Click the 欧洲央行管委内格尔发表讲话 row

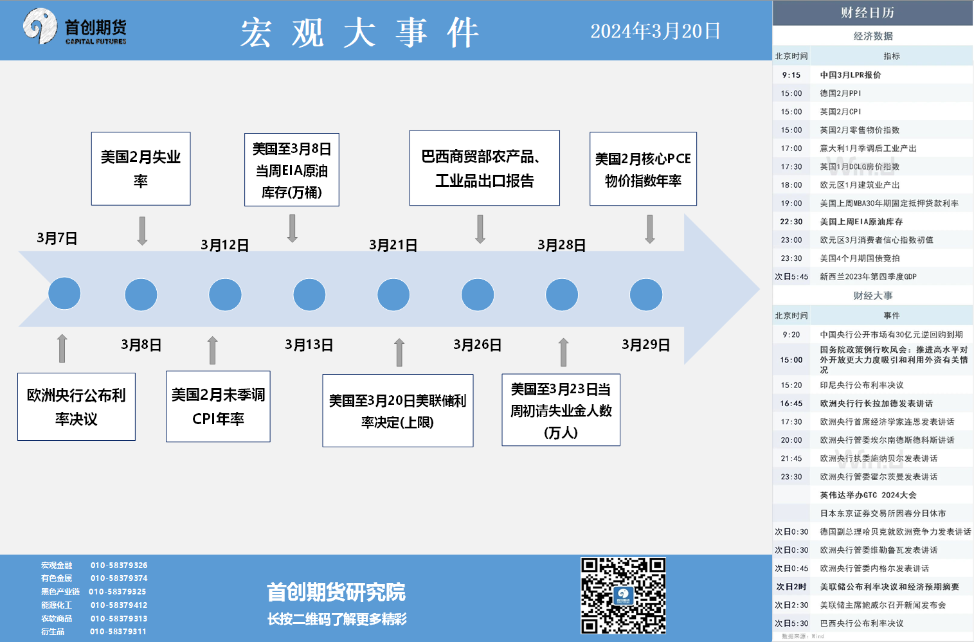[x=872, y=568]
